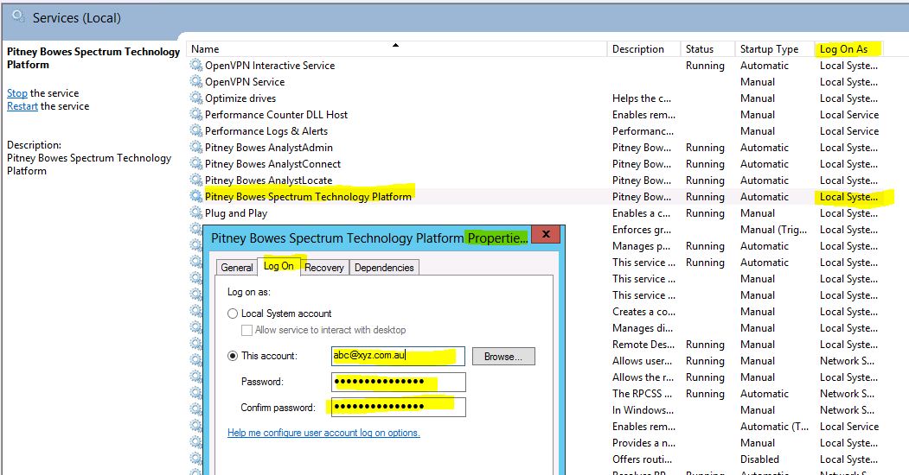
Task: Click the gear icon beside Performance Logs & Alerts
Action: [196, 130]
